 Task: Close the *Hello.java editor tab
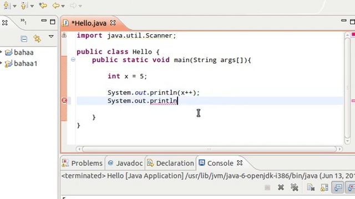(x=113, y=23)
